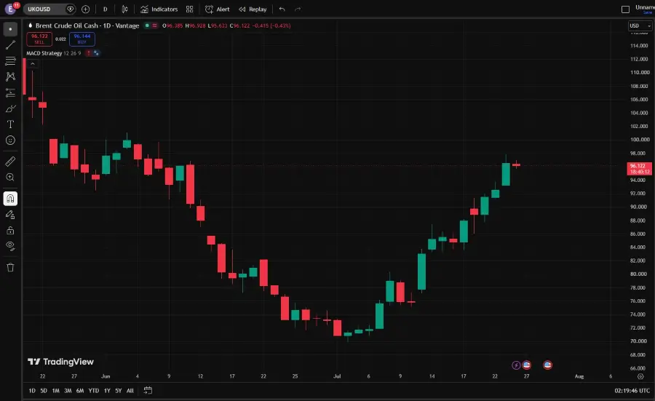Click the TradingView logo

tap(60, 362)
